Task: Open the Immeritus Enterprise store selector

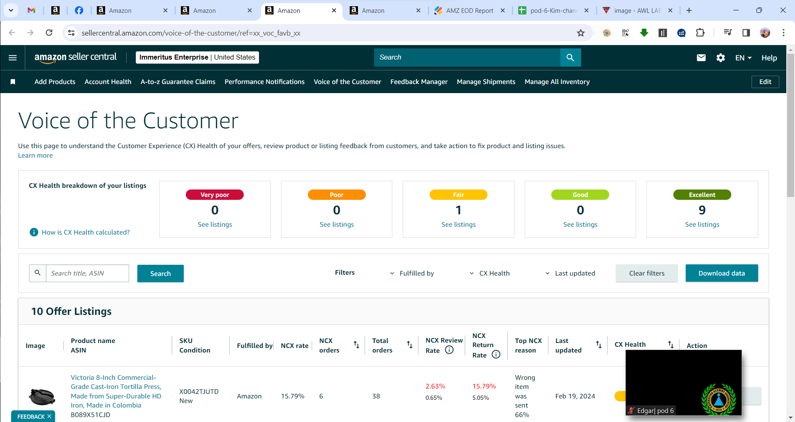Action: [x=197, y=58]
